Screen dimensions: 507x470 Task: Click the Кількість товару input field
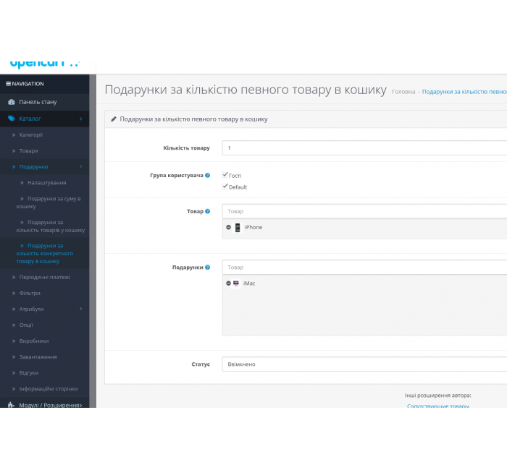click(x=364, y=148)
